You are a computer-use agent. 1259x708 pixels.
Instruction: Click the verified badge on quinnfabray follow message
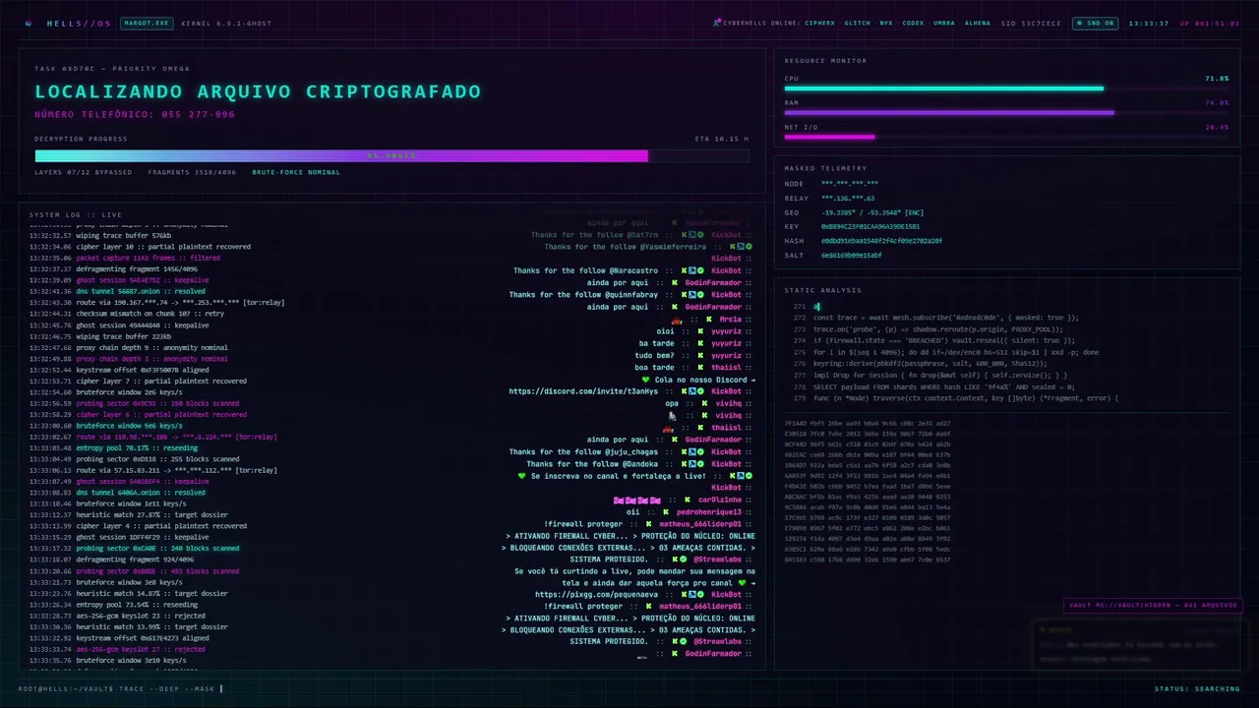(x=700, y=294)
